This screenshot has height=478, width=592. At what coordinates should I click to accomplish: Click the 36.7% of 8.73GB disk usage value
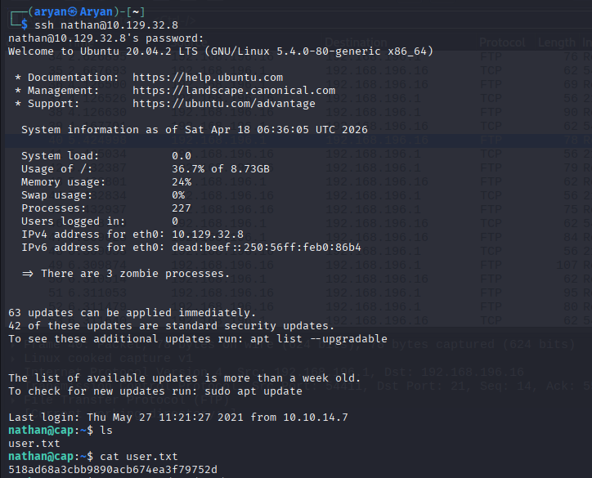(221, 169)
